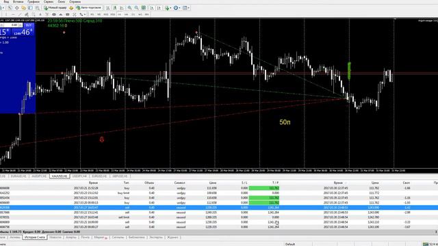Switch chart to line chart icon
This screenshot has width=438, height=246.
(x=122, y=8)
